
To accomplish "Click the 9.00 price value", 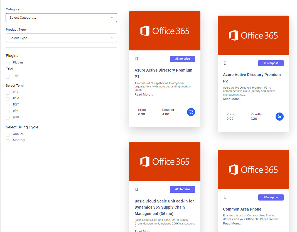I will (x=230, y=119).
